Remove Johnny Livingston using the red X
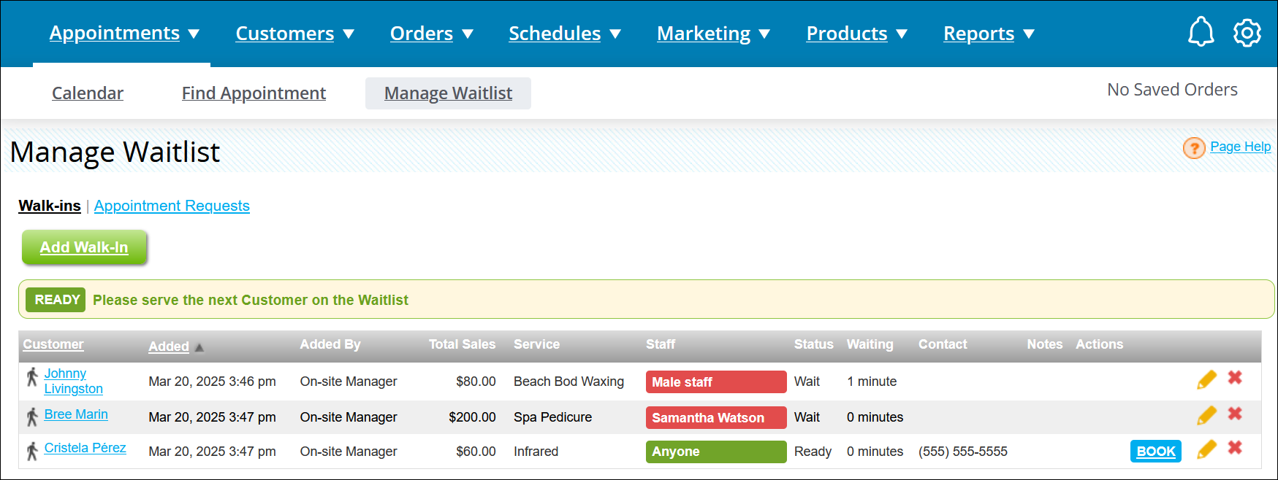 coord(1235,377)
